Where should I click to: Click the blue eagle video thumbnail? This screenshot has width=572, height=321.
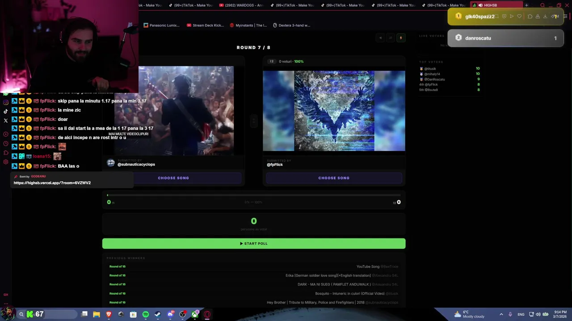pos(334,111)
